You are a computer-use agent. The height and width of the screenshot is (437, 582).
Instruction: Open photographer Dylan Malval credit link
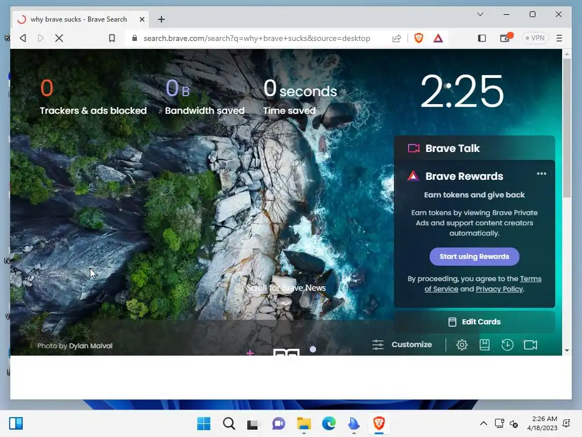(x=90, y=345)
